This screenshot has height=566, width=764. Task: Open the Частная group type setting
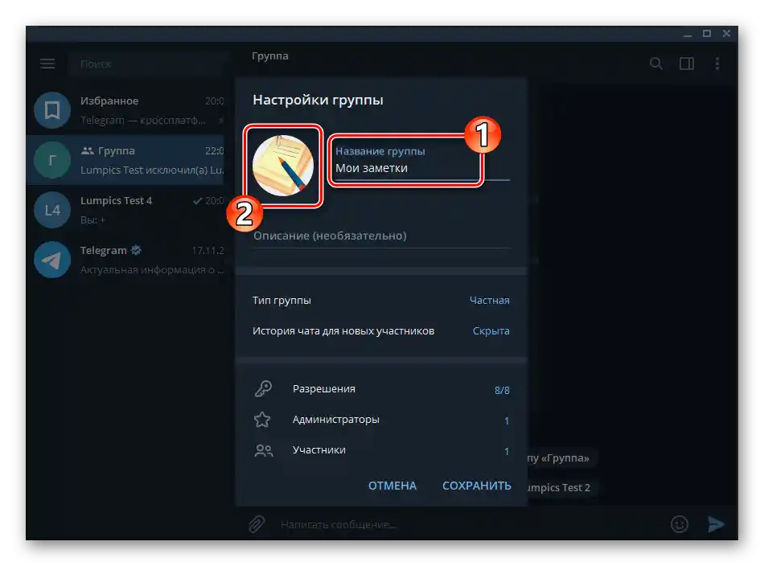494,300
